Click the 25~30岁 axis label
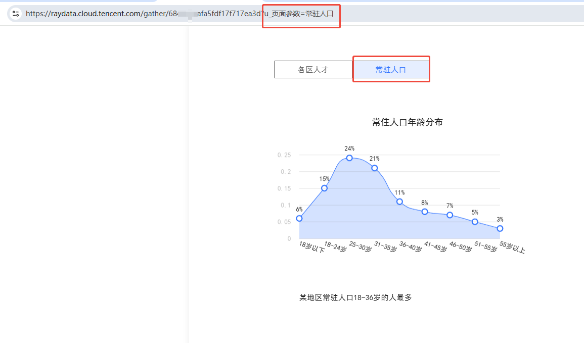 click(x=360, y=247)
